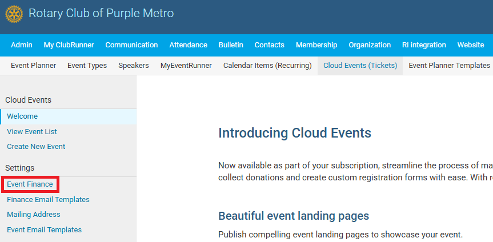Click the Settings sidebar heading
This screenshot has height=242, width=493.
click(20, 168)
